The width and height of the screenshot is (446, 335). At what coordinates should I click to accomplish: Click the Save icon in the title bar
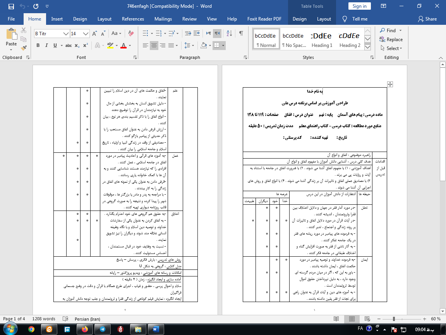coord(11,6)
